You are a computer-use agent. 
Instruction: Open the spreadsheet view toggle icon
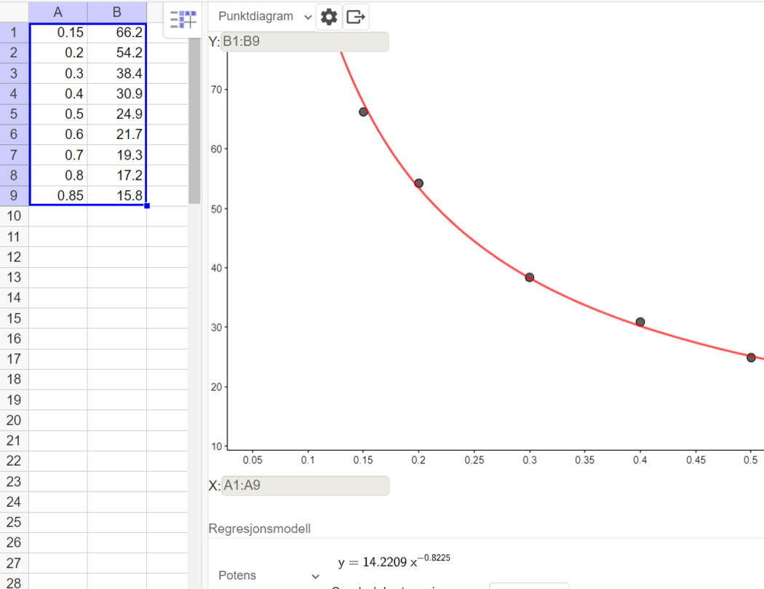183,20
